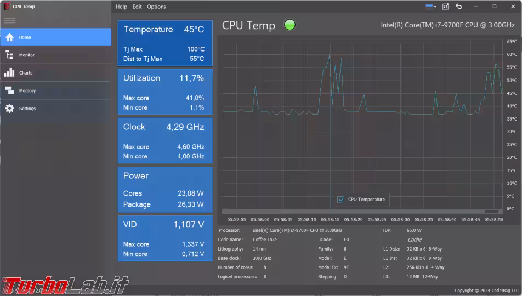Viewport: 522px width, 296px height.
Task: Click the Memory blocks icon
Action: pyautogui.click(x=10, y=90)
